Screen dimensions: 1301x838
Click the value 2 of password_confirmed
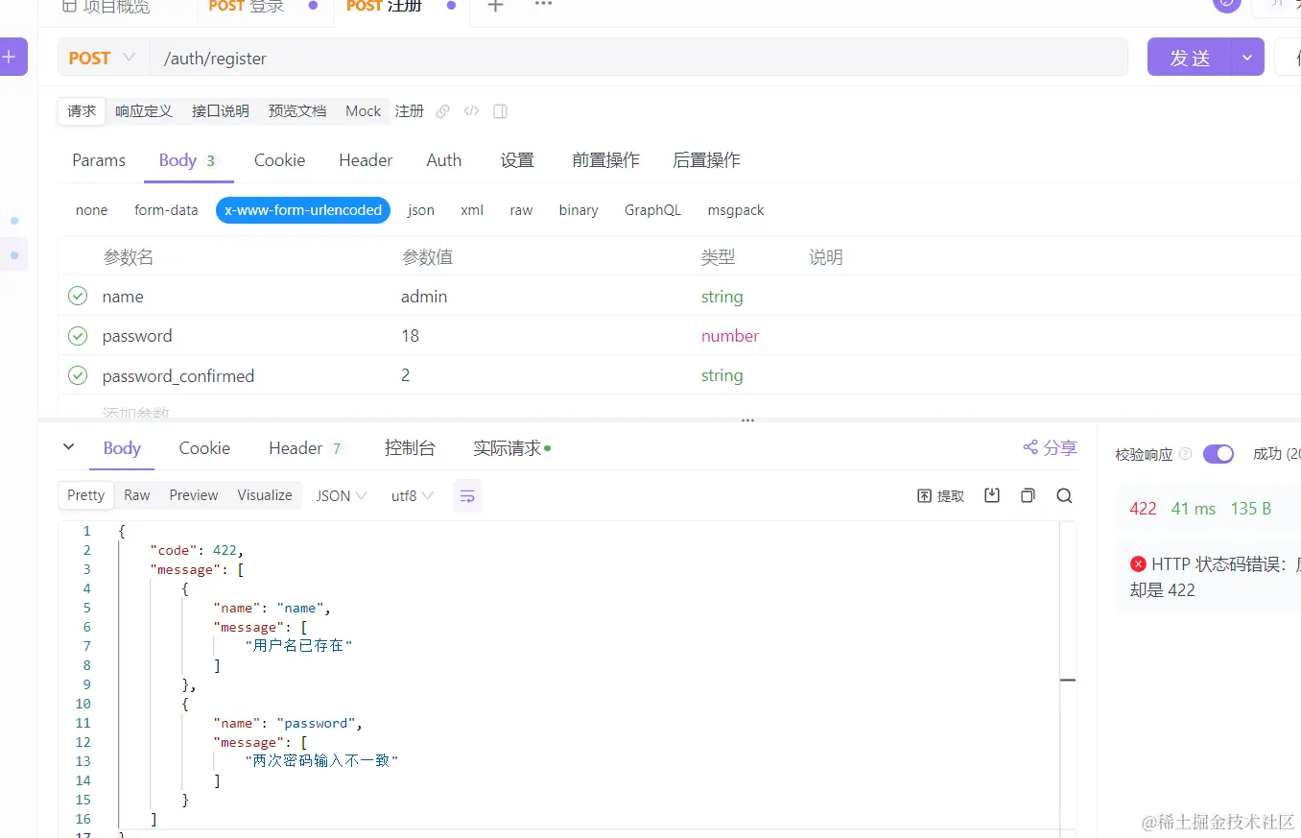(x=406, y=375)
